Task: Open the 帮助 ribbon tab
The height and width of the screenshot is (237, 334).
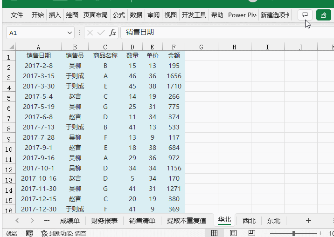Action: (217, 15)
